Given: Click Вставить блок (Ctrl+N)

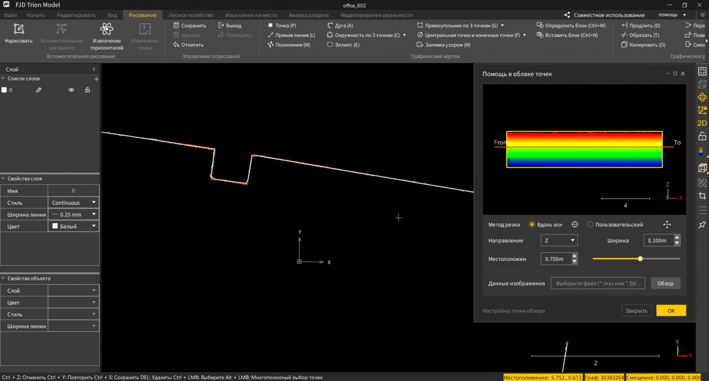Looking at the screenshot, I should point(567,35).
